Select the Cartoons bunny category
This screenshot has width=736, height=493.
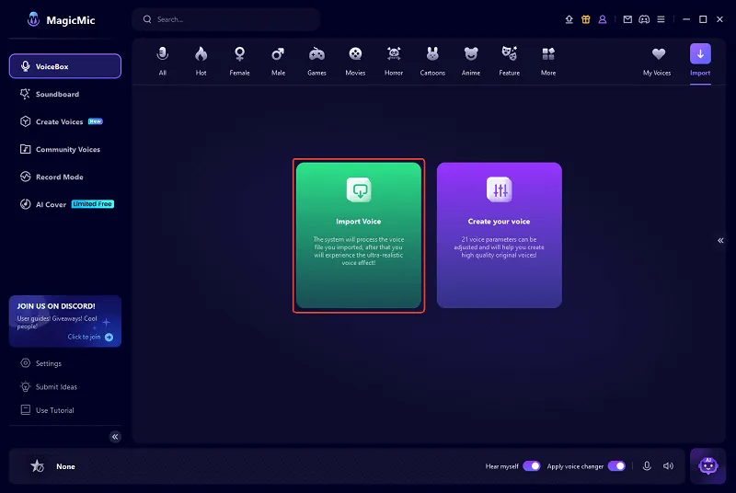[432, 61]
